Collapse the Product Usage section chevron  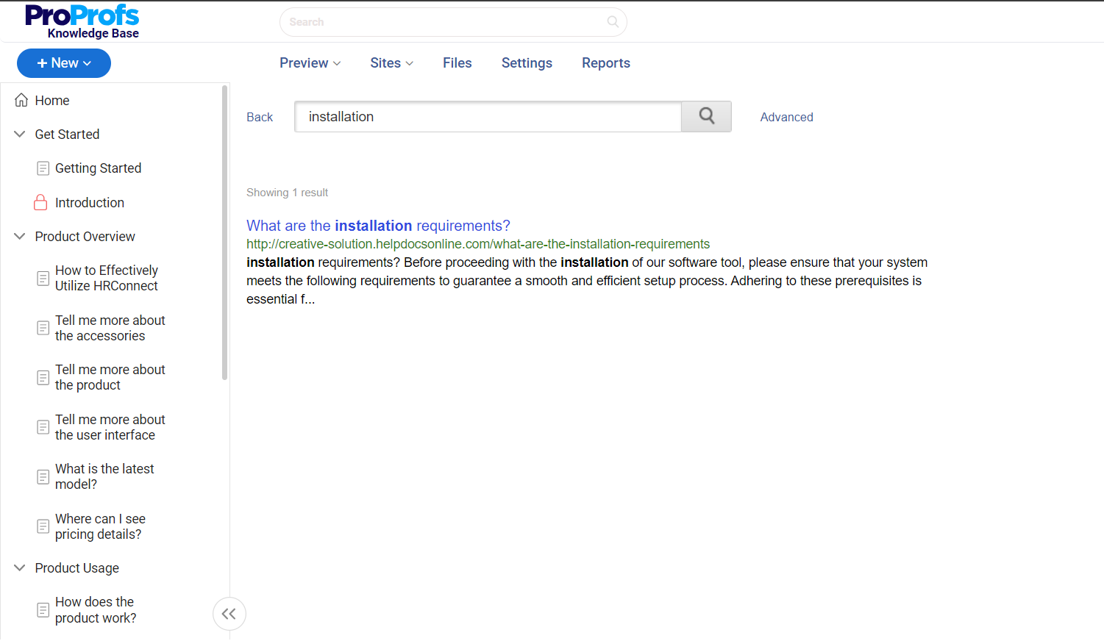tap(20, 567)
